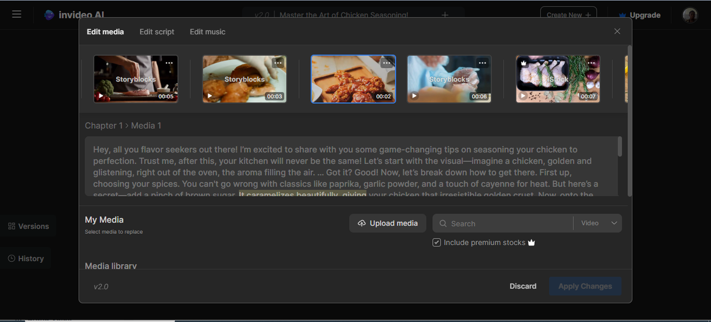Click the script text scrollbar
Image resolution: width=711 pixels, height=322 pixels.
click(620, 147)
